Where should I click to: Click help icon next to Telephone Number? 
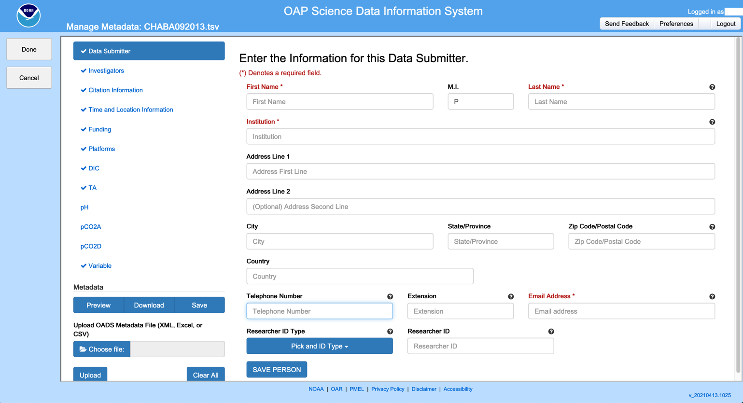[390, 297]
